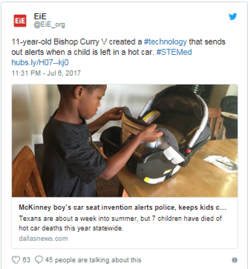This screenshot has height=269, width=248.
Task: Click the 11:31 PM - Jul 6, 2017 timestamp
Action: pyautogui.click(x=46, y=73)
